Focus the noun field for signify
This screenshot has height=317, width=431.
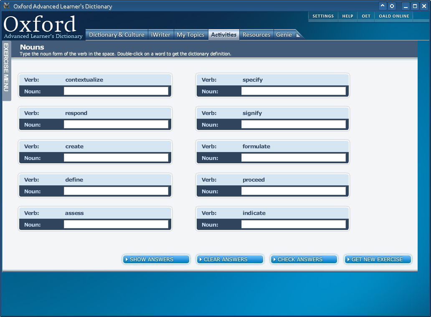tap(294, 125)
